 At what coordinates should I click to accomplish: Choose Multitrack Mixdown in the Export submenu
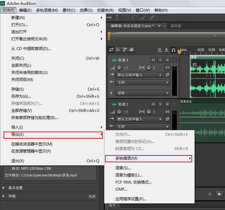[x=149, y=158]
